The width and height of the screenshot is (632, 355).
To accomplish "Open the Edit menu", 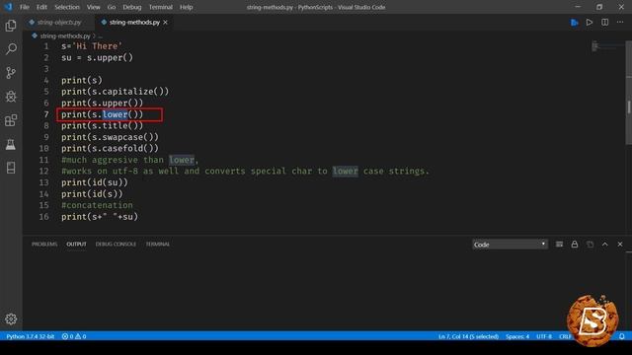I will (41, 7).
